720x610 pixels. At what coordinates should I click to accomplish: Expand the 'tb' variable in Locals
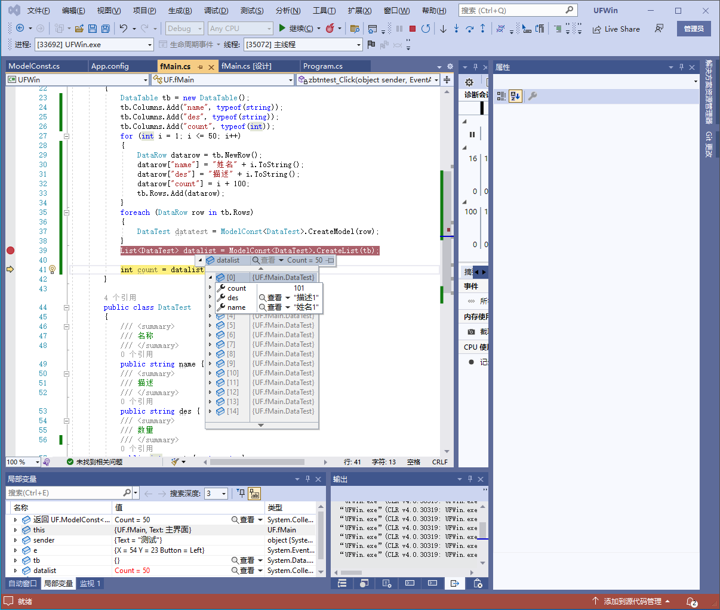click(x=16, y=560)
